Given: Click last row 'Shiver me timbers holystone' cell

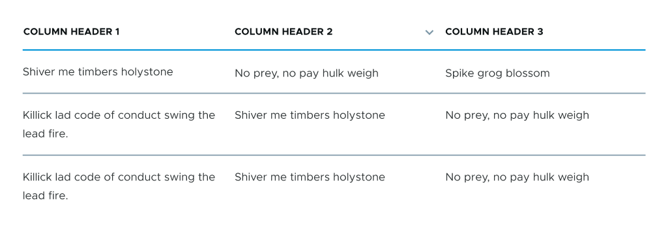Looking at the screenshot, I should pyautogui.click(x=310, y=177).
